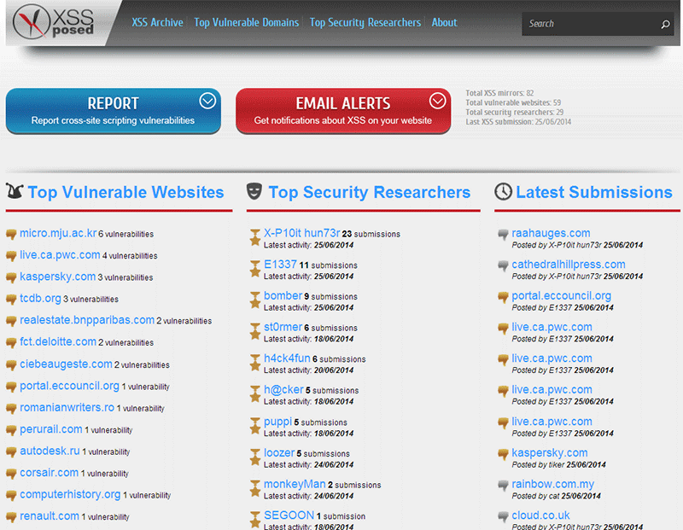The width and height of the screenshot is (683, 530).
Task: Click '6 vulnerabilities' text beside micro.mju.ac.kr
Action: click(126, 235)
